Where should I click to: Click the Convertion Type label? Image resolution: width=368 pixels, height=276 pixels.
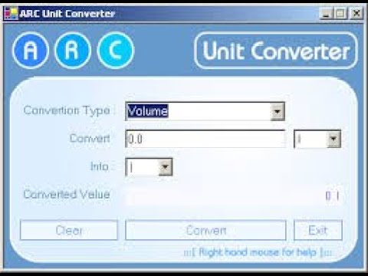pos(67,110)
